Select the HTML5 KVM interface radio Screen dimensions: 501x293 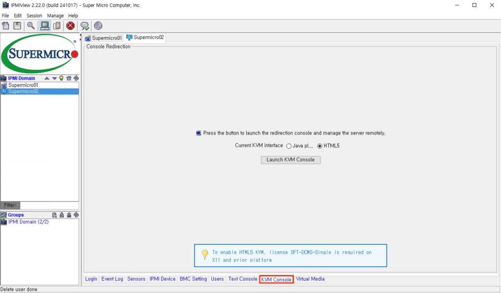pyautogui.click(x=319, y=146)
